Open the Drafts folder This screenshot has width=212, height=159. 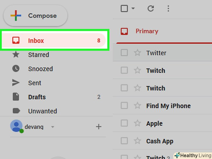click(37, 97)
